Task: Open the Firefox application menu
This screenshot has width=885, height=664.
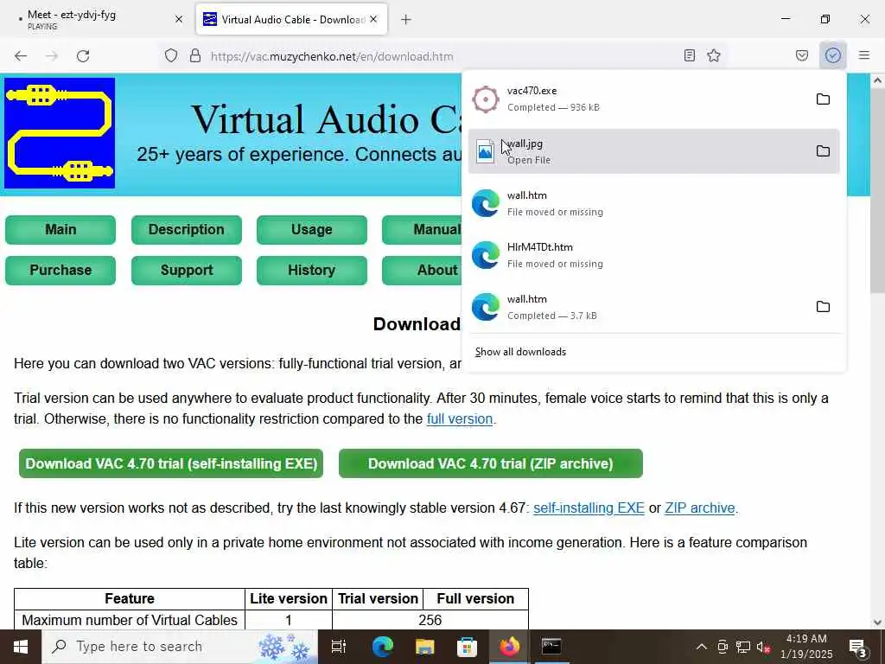Action: click(x=864, y=55)
